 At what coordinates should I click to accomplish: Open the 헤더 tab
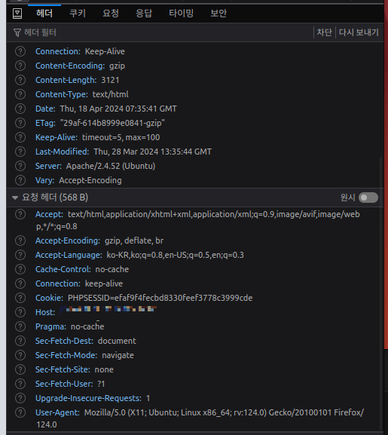point(44,13)
